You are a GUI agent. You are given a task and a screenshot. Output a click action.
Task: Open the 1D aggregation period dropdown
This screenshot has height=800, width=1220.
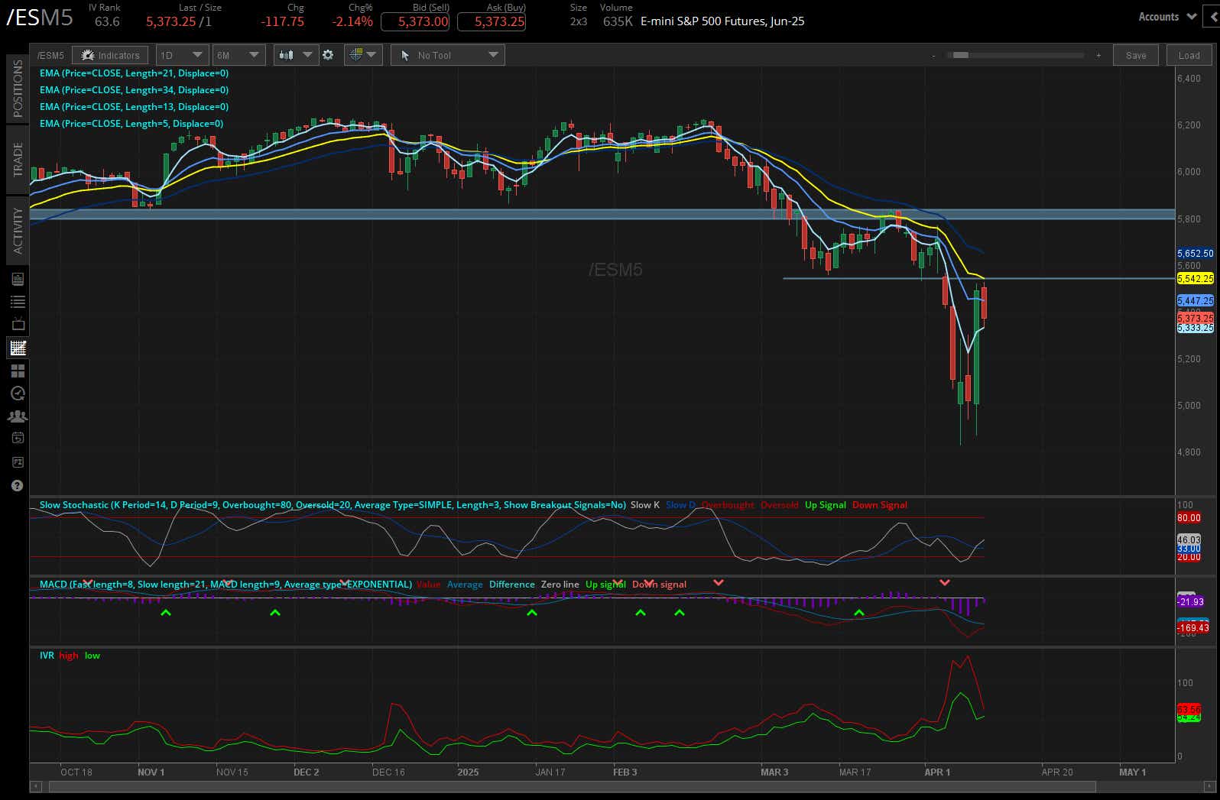pos(181,55)
